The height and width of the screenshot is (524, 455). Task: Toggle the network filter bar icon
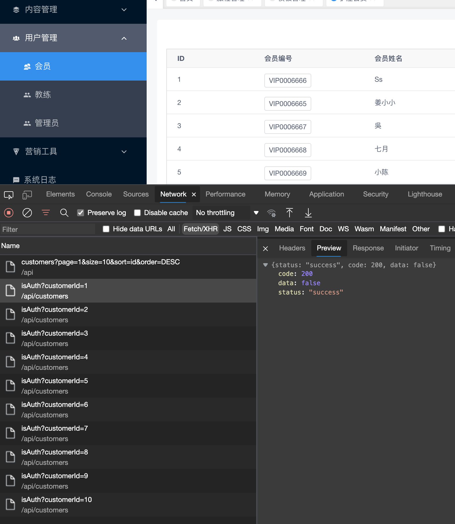coord(46,213)
